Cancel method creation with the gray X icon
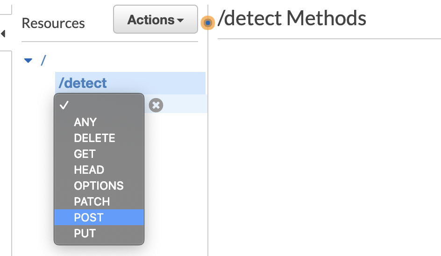 [156, 105]
